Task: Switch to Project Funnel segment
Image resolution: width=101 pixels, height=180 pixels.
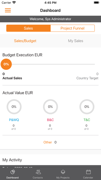Action: 72,28
